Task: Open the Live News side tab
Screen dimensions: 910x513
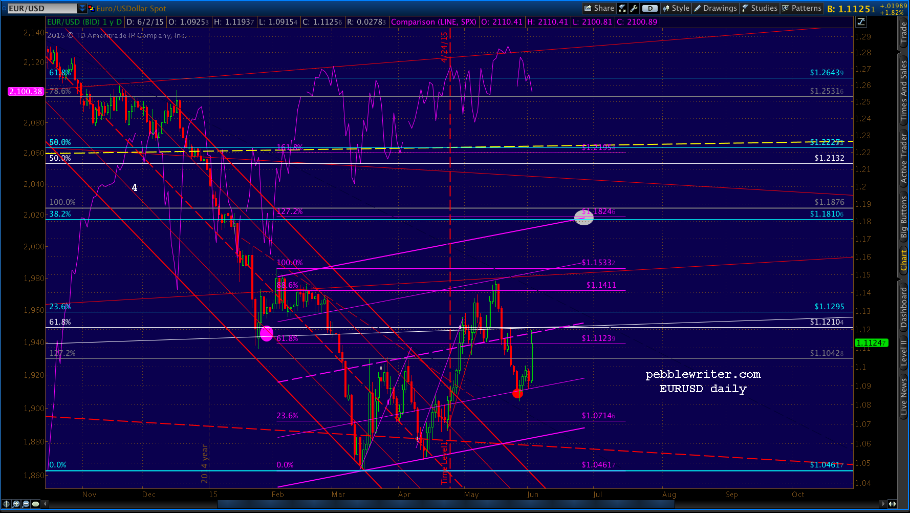Action: [x=904, y=396]
